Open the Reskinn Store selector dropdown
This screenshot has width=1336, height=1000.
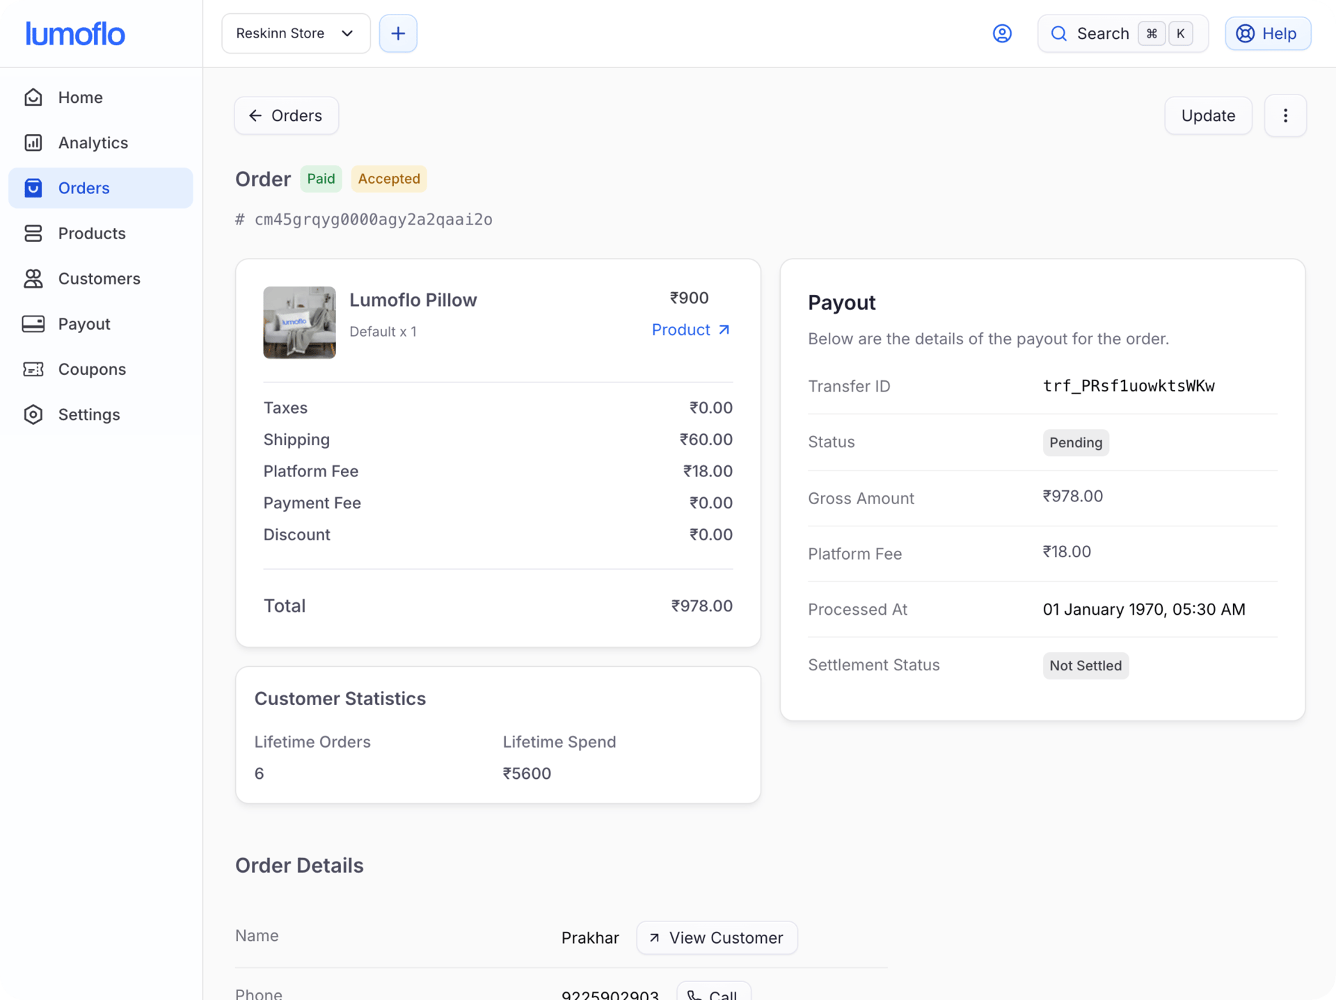(x=295, y=33)
